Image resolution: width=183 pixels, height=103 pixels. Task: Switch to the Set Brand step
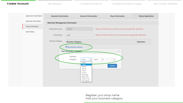(x=54, y=4)
